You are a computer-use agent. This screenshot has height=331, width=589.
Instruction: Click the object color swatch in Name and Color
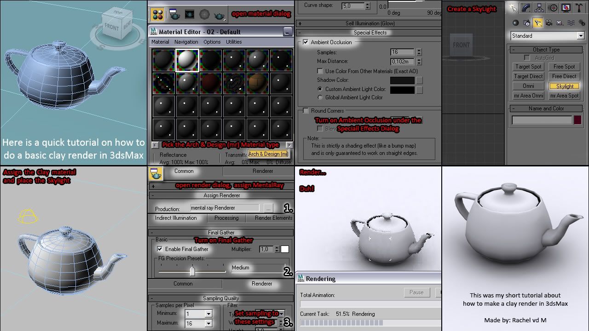coord(578,120)
